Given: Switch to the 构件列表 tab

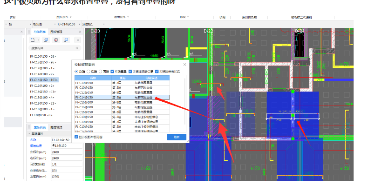Looking at the screenshot, I should (x=40, y=32).
